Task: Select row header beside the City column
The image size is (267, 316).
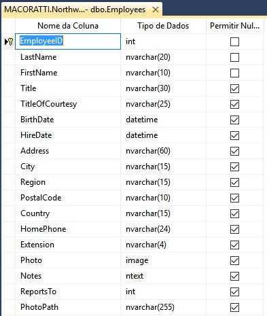Action: (x=8, y=166)
